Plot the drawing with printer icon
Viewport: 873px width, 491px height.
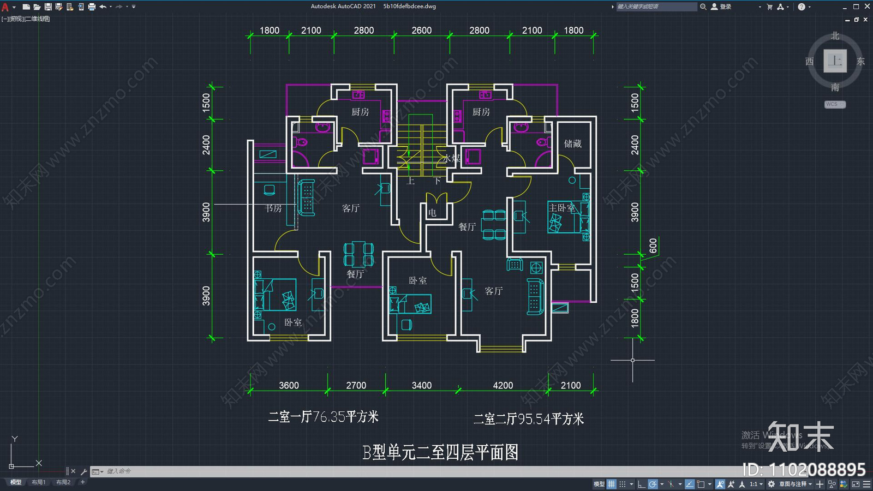click(x=92, y=7)
